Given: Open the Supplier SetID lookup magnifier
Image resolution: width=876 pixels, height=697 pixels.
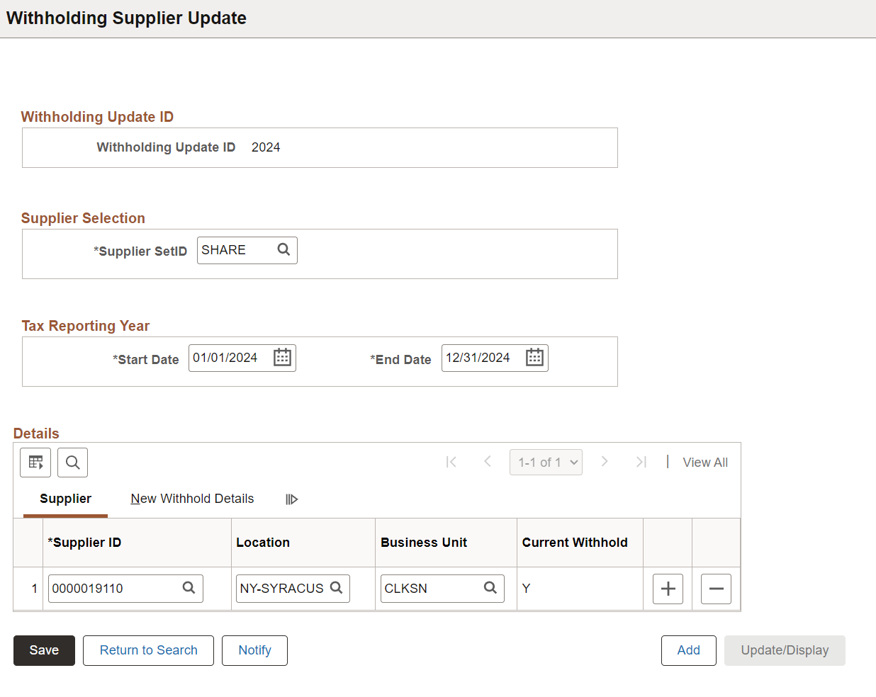Looking at the screenshot, I should (x=283, y=250).
